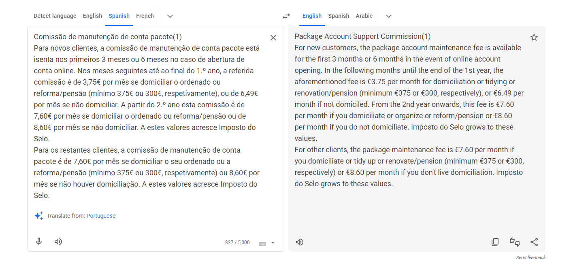This screenshot has width=588, height=268.
Task: Select Spanish as source language
Action: 119,16
